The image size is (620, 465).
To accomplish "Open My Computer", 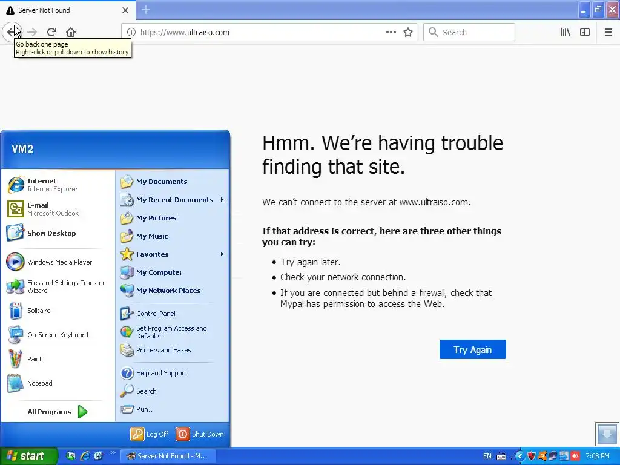I will tap(173, 272).
